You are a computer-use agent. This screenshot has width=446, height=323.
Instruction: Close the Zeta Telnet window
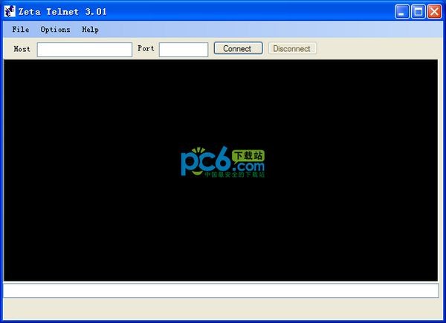tap(435, 12)
